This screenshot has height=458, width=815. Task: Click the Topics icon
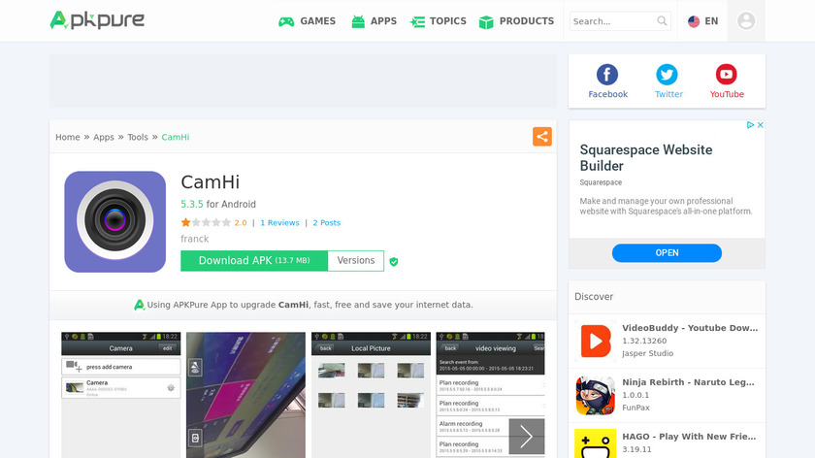tap(417, 22)
